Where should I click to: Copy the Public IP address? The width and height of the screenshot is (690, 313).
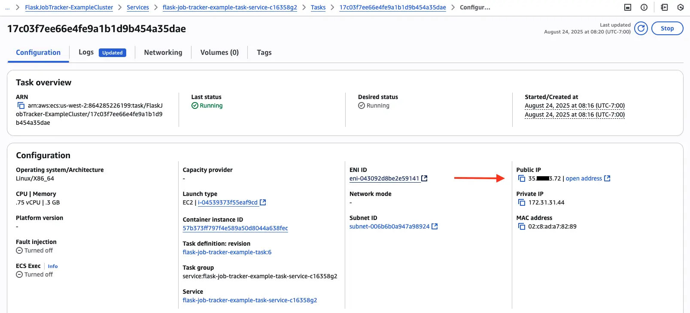point(522,178)
